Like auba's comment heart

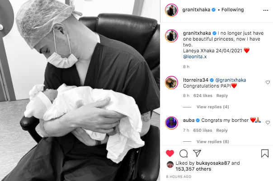268,123
